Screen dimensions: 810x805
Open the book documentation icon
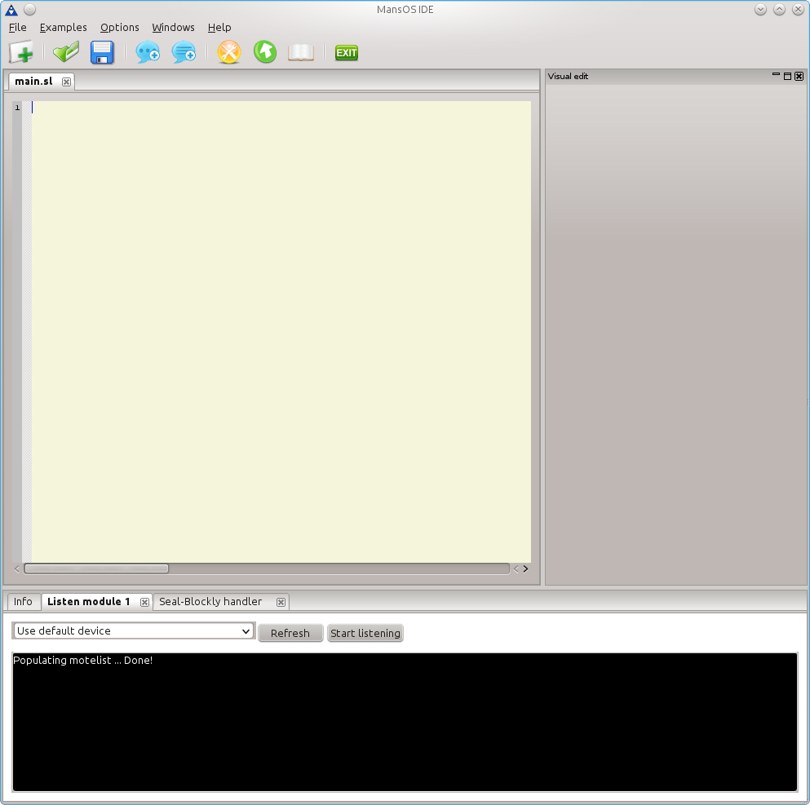coord(301,52)
